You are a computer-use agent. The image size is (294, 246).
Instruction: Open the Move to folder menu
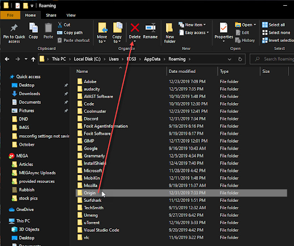(102, 33)
